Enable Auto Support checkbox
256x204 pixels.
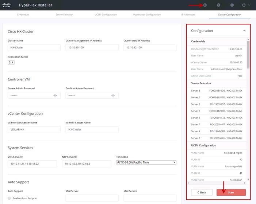click(x=9, y=198)
